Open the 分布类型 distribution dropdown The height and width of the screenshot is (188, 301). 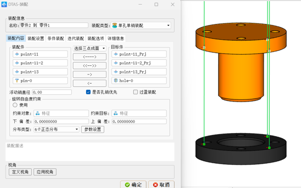77,129
